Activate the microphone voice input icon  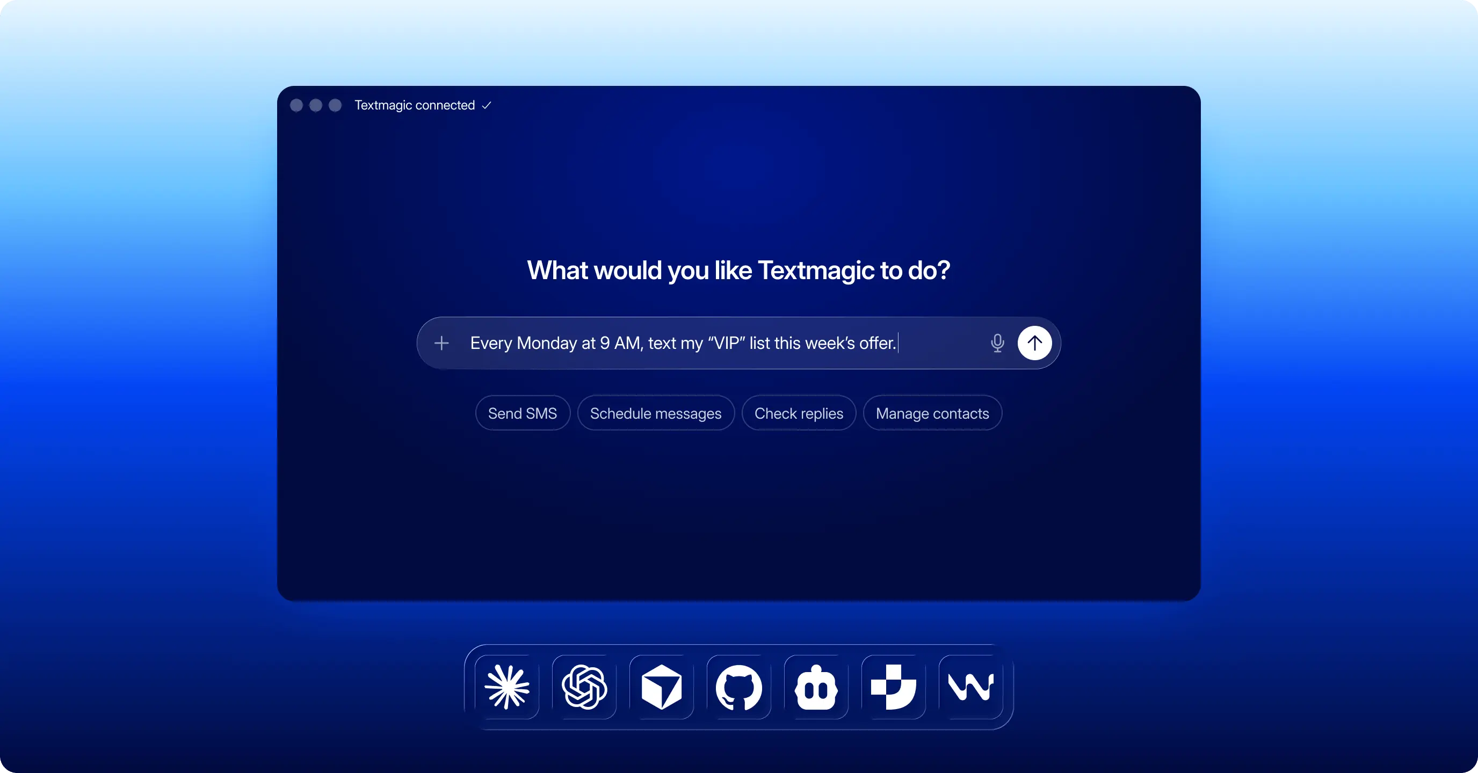click(997, 343)
